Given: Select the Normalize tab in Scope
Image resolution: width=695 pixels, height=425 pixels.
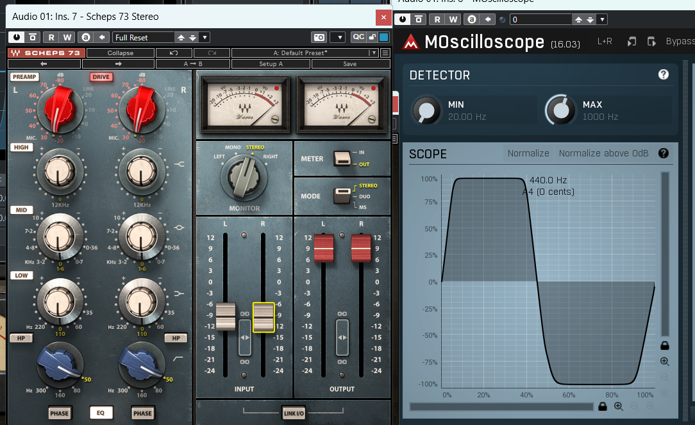Looking at the screenshot, I should point(528,153).
